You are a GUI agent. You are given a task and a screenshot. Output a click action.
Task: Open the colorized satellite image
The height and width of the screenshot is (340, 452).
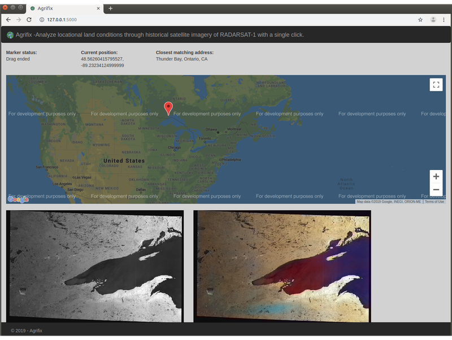coord(282,266)
